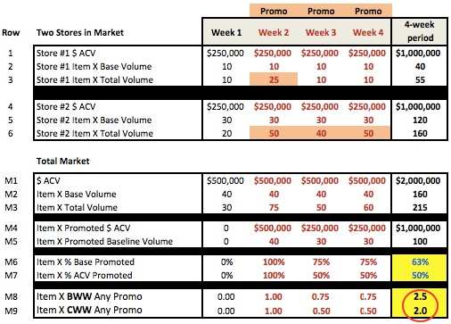The image size is (451, 324).
Task: Click the yellow 50% ACV Promoted cell
Action: pos(420,275)
